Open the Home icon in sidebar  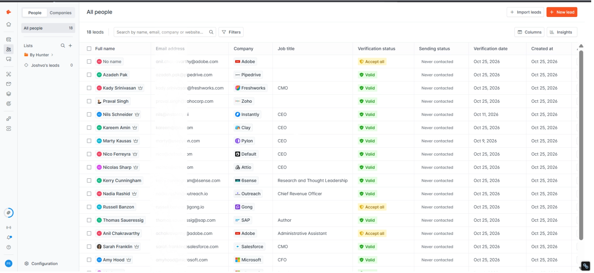(9, 24)
